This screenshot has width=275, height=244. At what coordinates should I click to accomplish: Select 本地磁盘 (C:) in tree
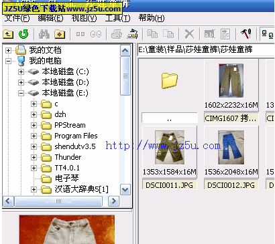pyautogui.click(x=65, y=72)
